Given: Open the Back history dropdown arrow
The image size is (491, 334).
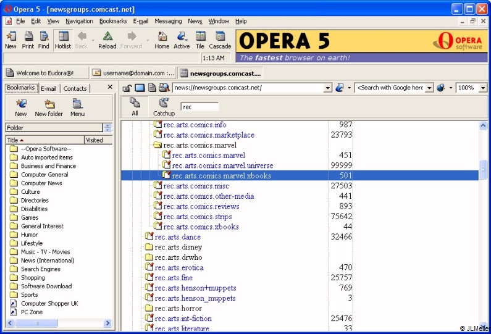Looking at the screenshot, I should (93, 40).
